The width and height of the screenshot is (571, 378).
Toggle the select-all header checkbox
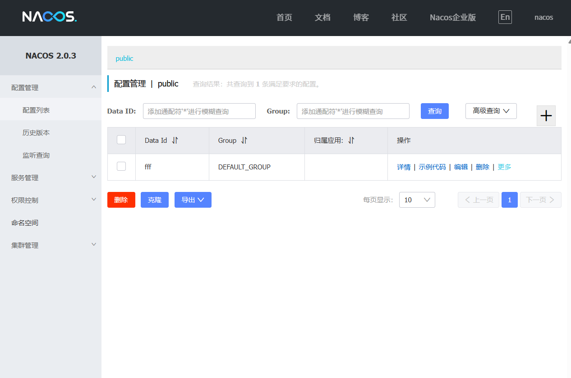tap(121, 140)
